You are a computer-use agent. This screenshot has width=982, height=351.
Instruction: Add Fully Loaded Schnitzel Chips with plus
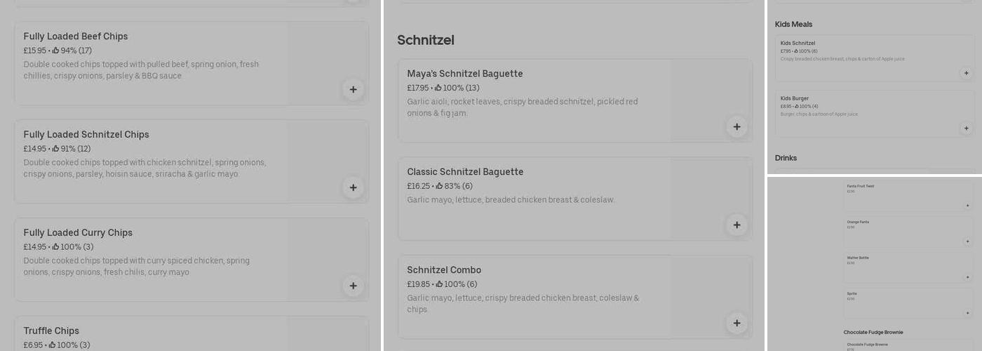click(x=353, y=187)
